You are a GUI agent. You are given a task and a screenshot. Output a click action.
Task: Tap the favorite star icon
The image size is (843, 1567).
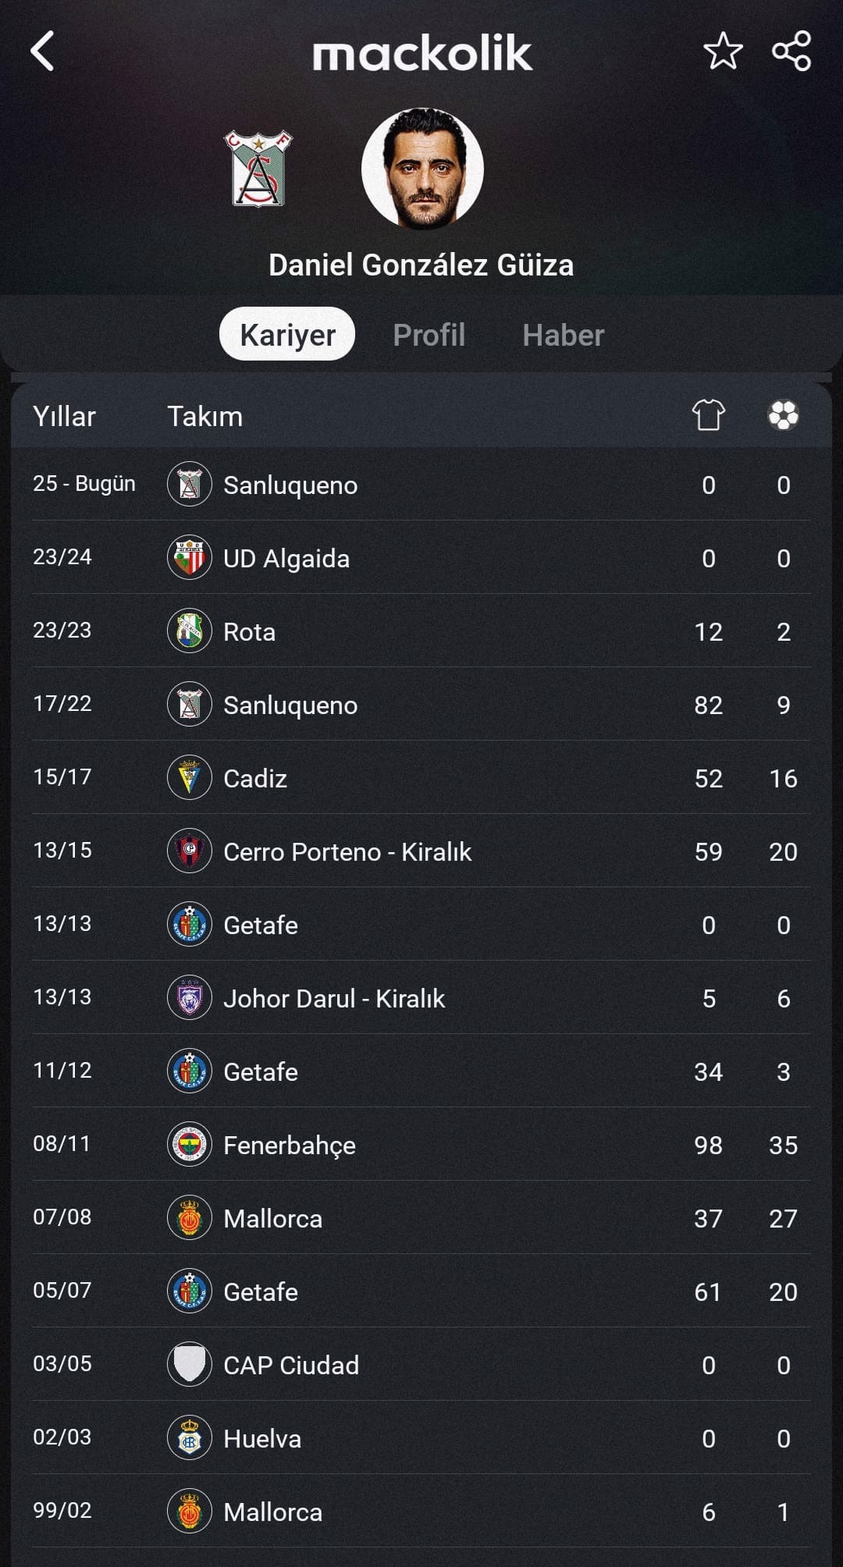coord(723,52)
